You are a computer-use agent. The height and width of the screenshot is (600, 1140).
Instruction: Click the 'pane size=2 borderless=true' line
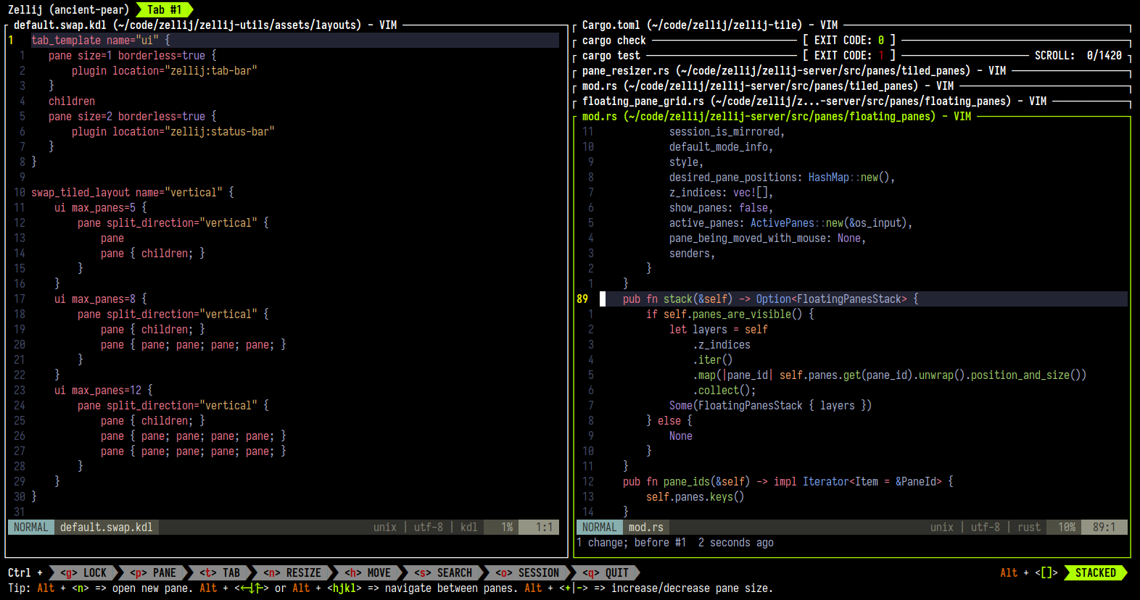coord(133,116)
